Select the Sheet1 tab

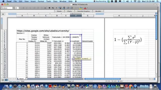(x=21, y=79)
